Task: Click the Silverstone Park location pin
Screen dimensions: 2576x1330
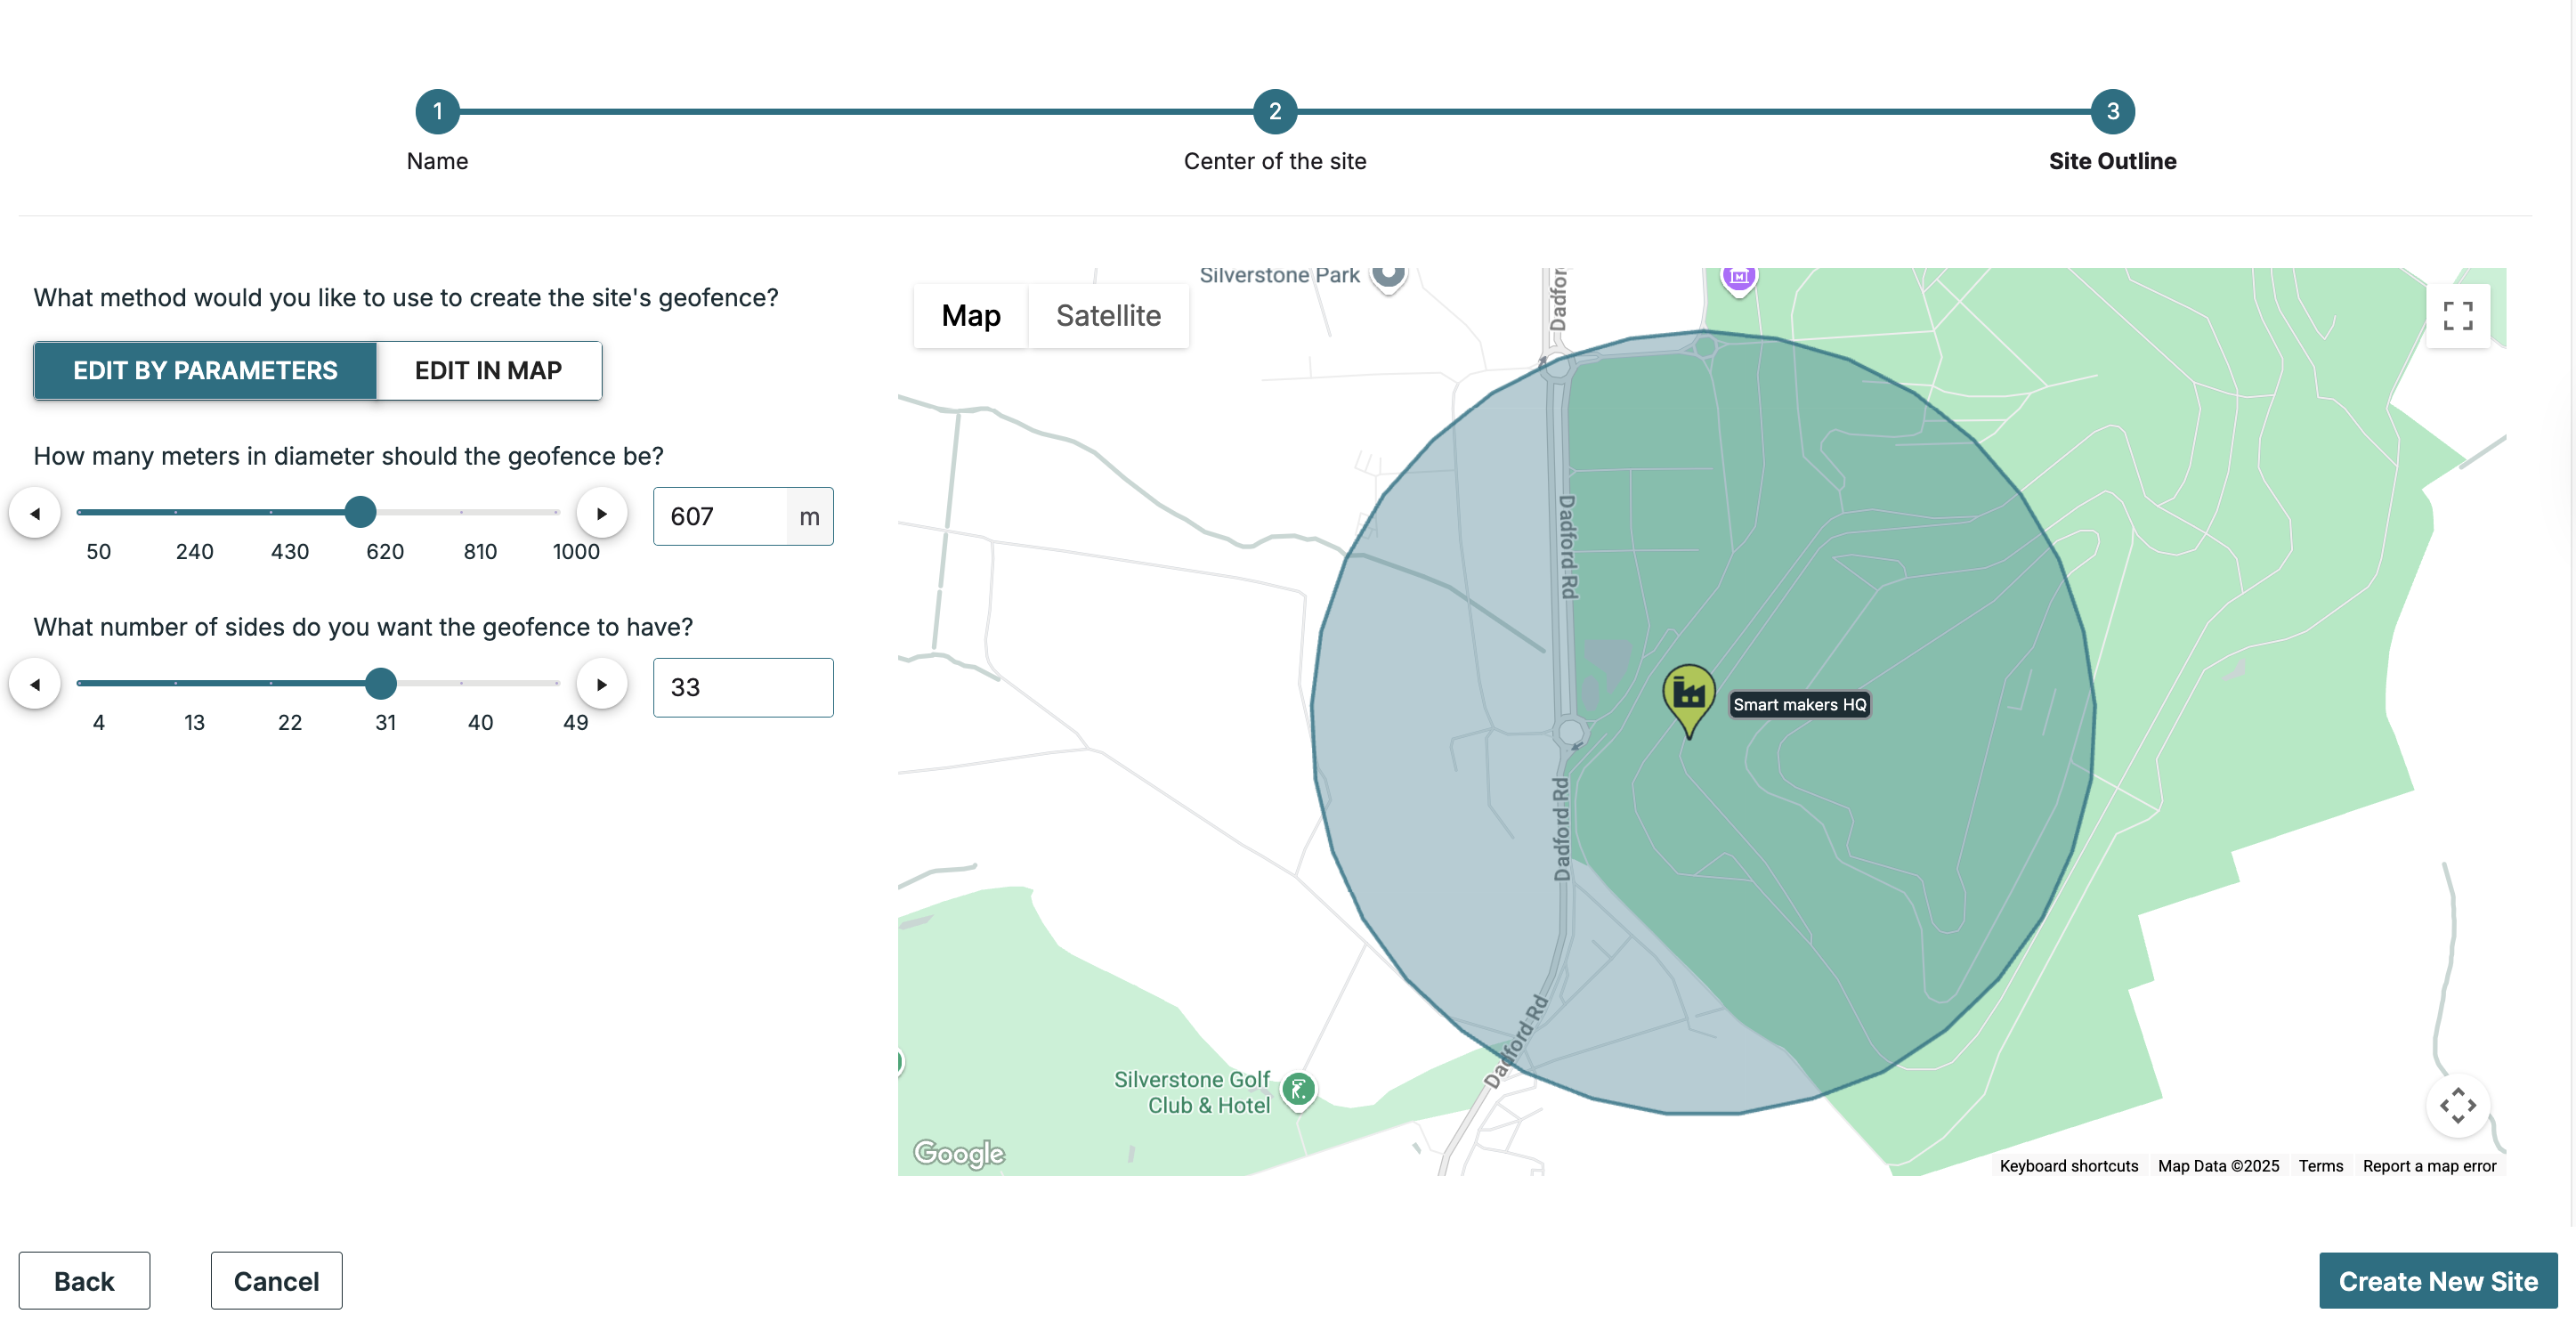Action: [x=1388, y=274]
